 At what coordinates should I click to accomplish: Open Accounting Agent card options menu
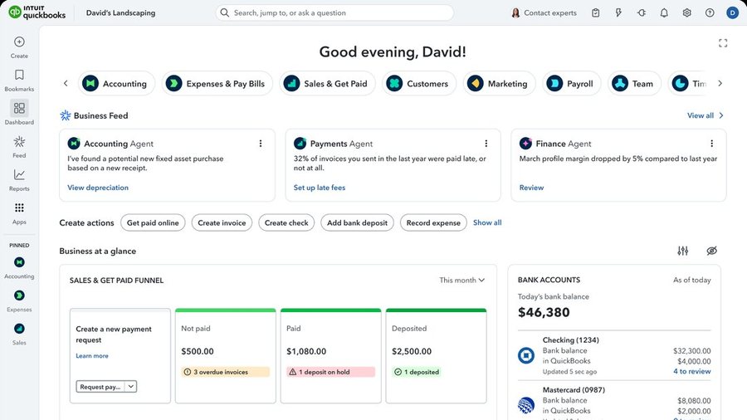261,144
